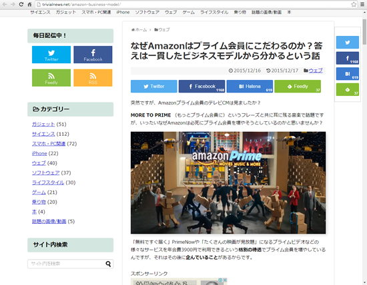Click the search magnifier icon in sidebar
367x285 pixels.
click(108, 264)
